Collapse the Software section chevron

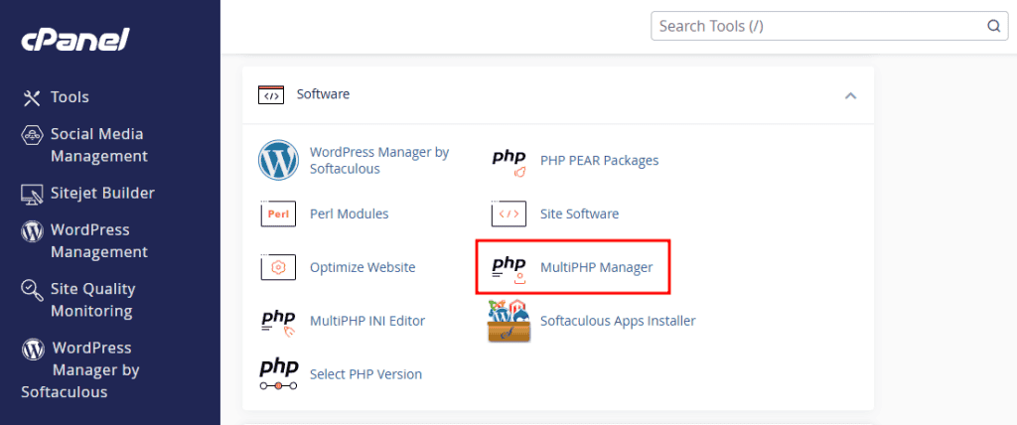click(850, 95)
